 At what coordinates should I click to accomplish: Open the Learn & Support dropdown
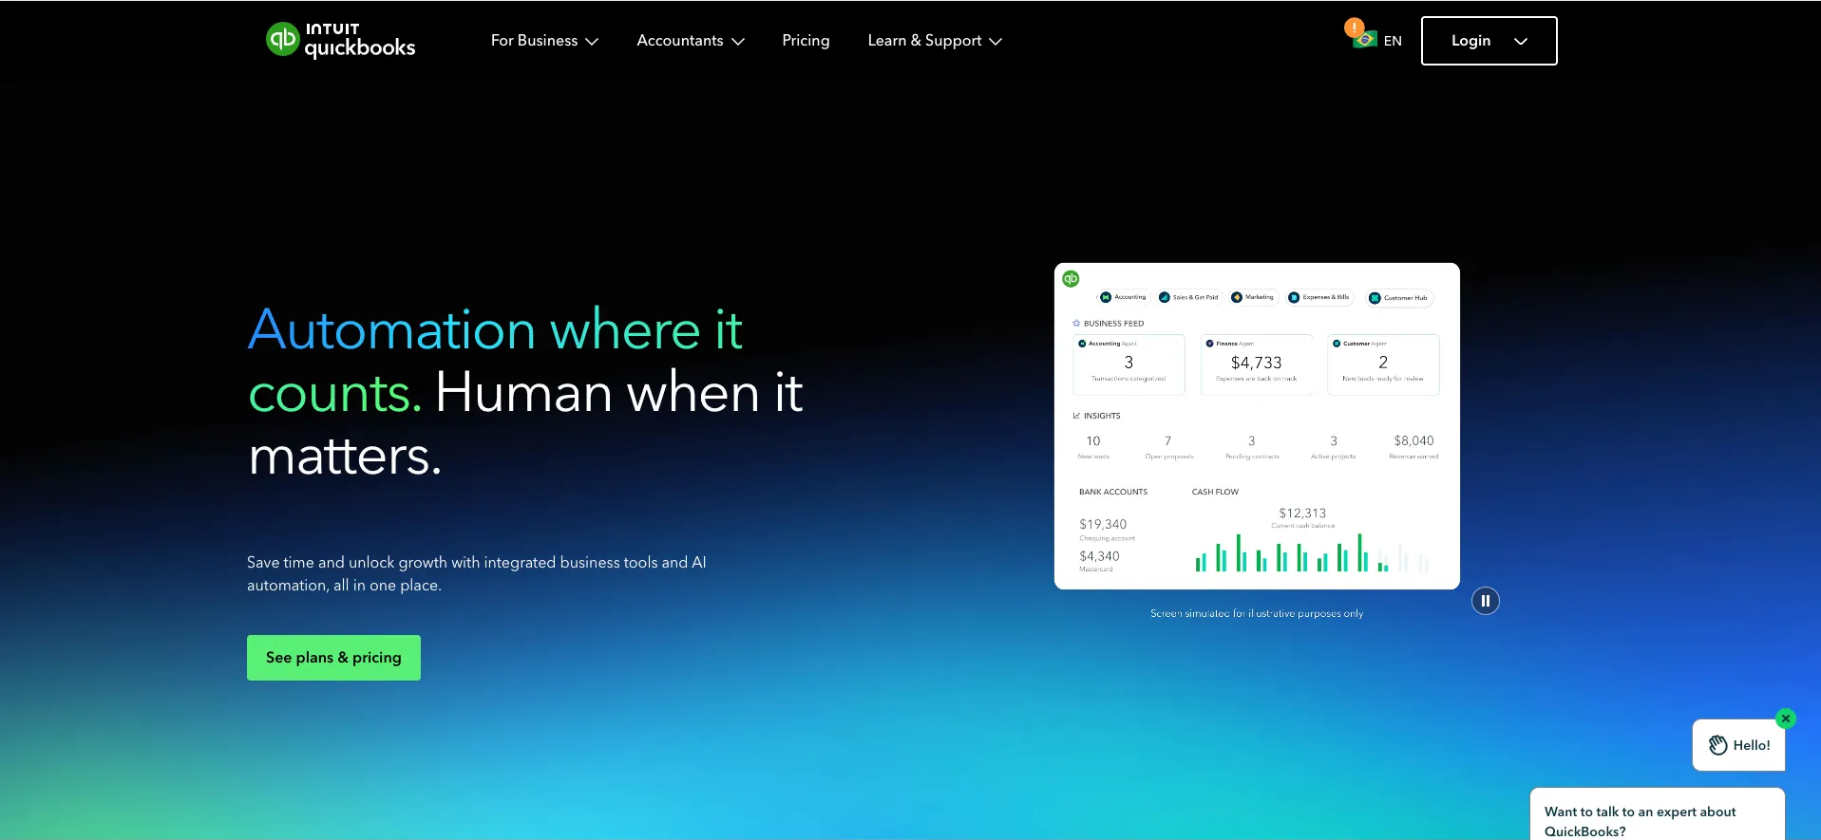pos(935,41)
